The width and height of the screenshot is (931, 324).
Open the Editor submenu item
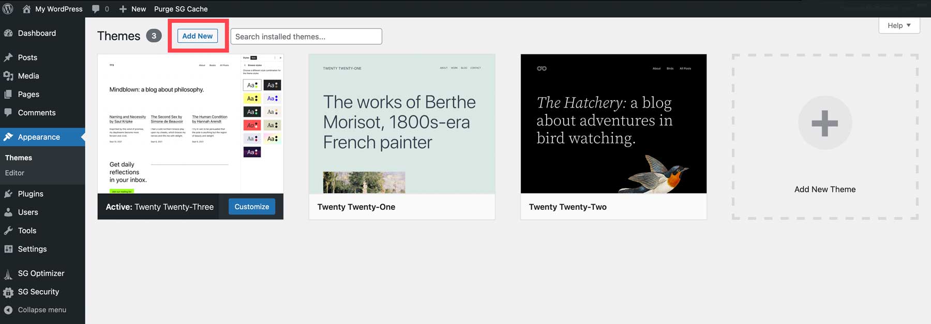tap(14, 173)
